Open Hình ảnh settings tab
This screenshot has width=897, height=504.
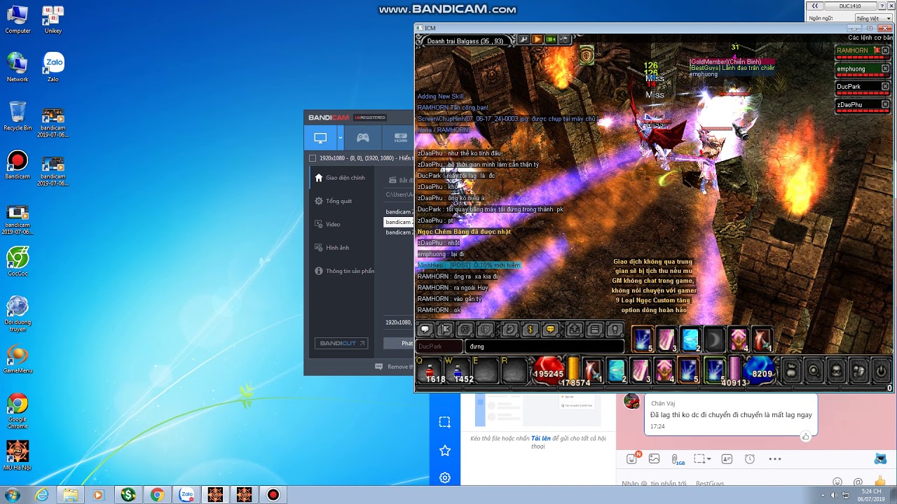341,247
